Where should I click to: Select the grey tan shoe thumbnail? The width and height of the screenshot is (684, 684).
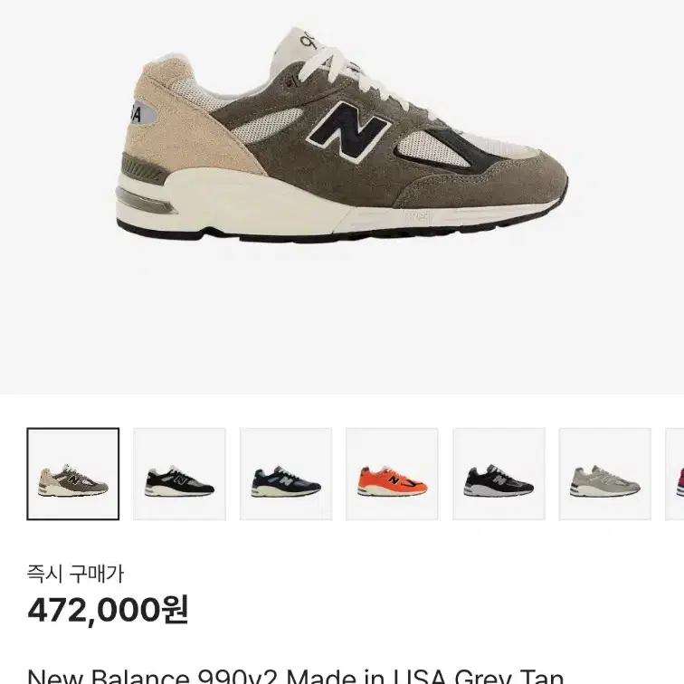click(x=73, y=474)
